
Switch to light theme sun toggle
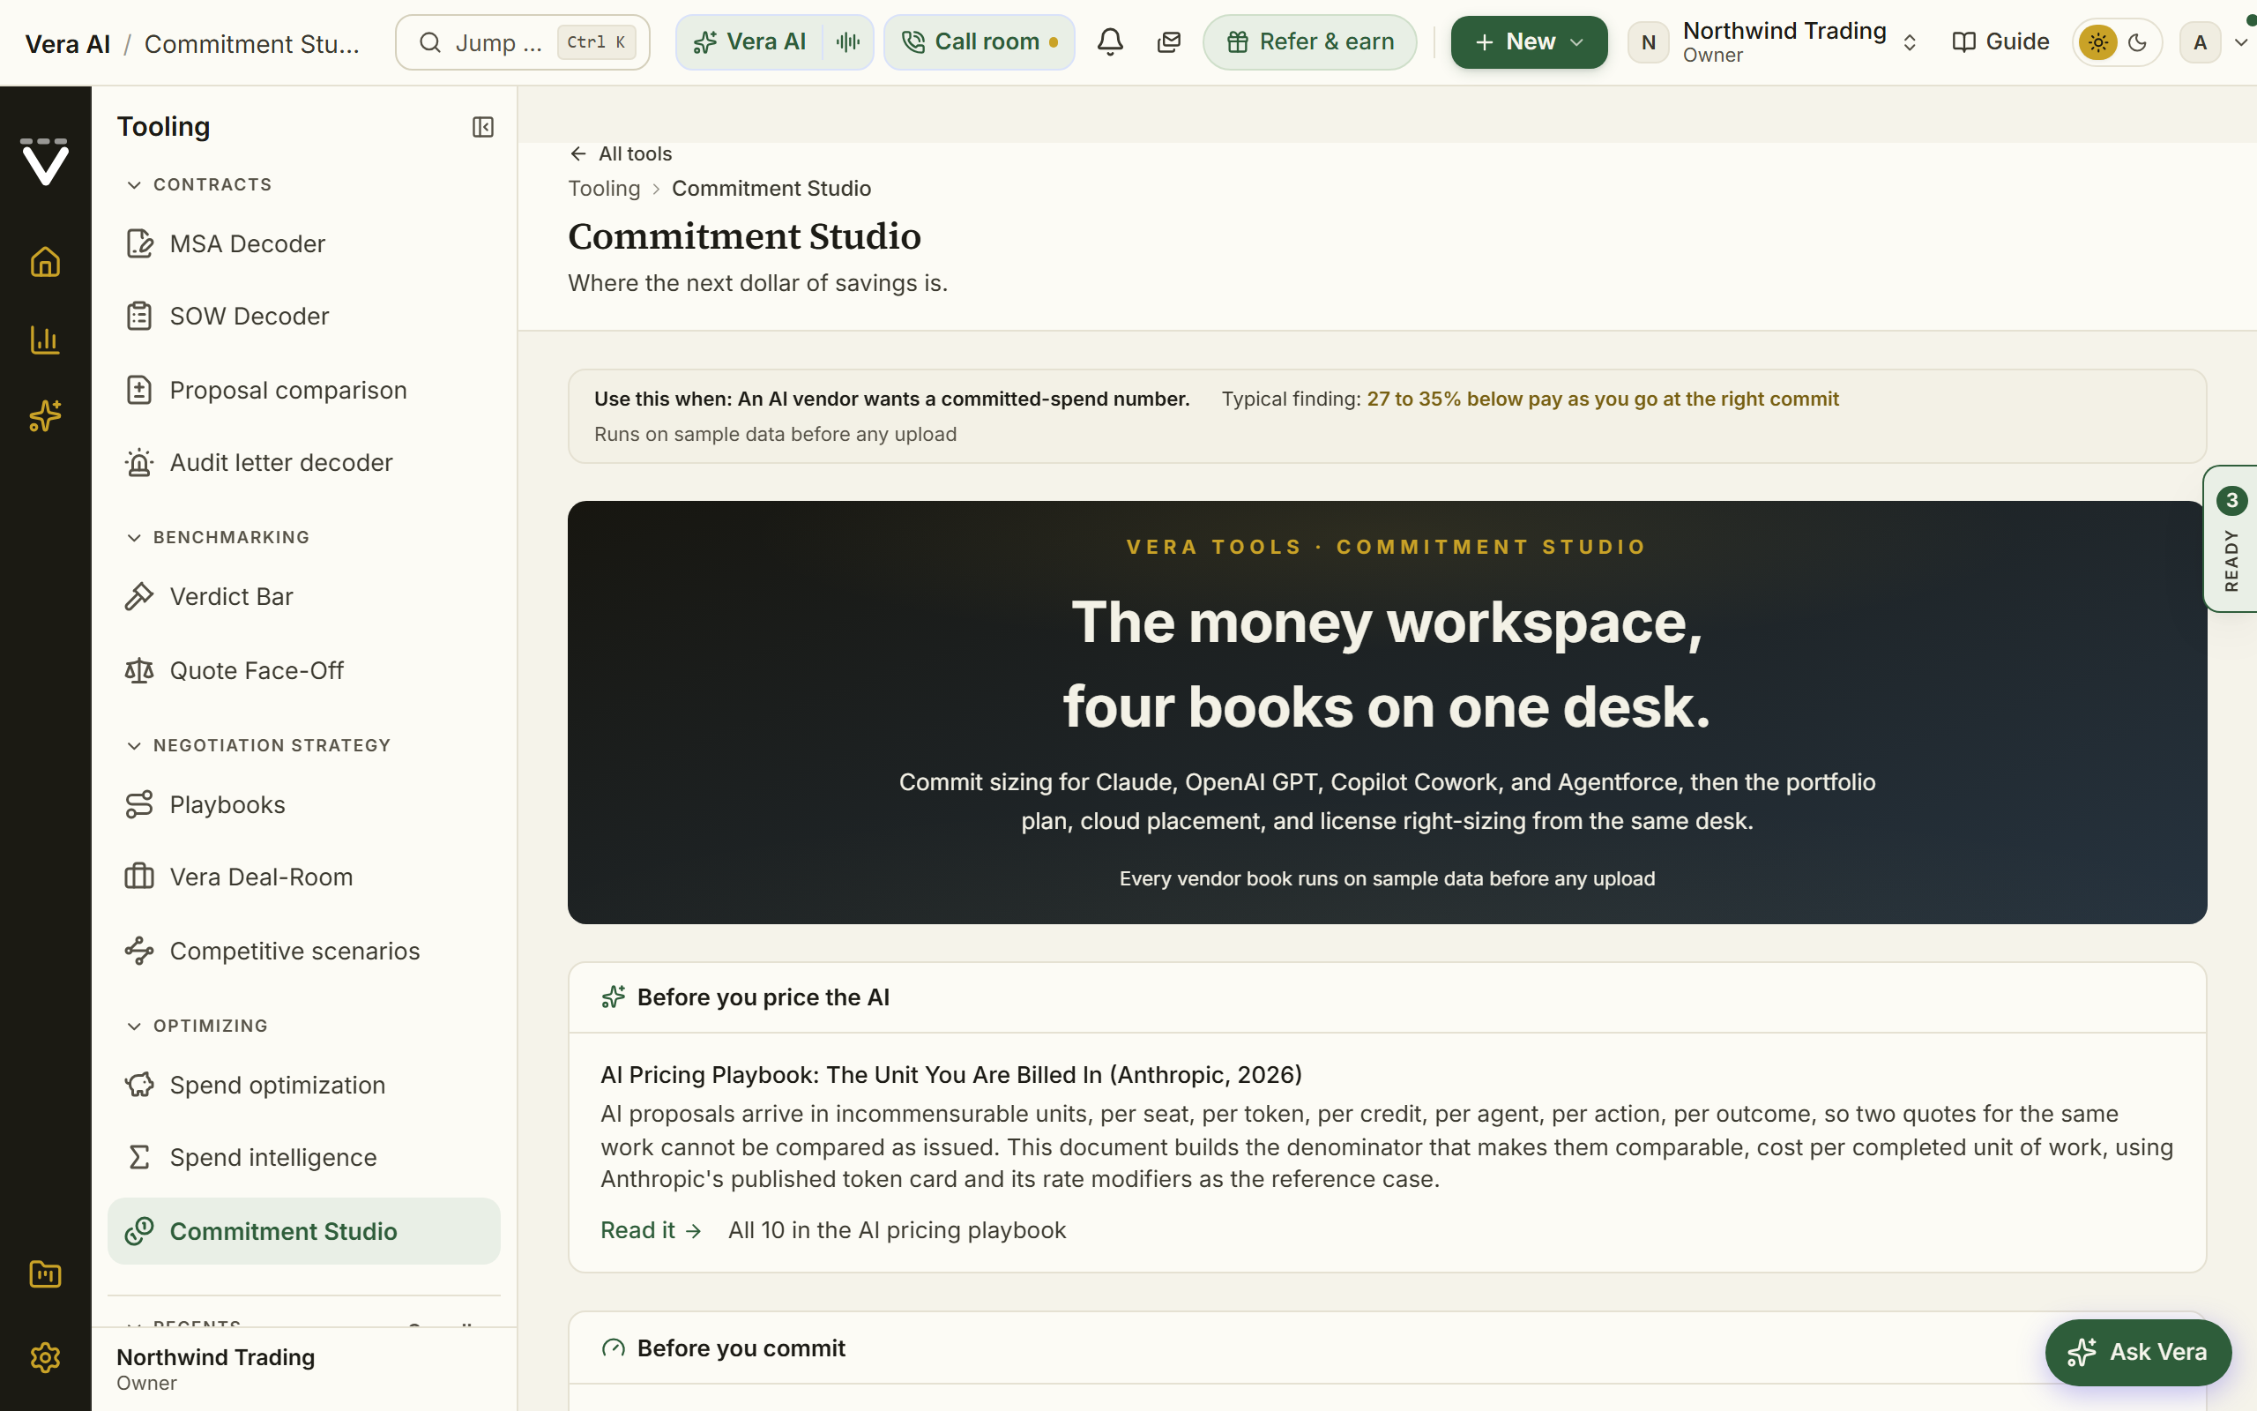coord(2097,42)
